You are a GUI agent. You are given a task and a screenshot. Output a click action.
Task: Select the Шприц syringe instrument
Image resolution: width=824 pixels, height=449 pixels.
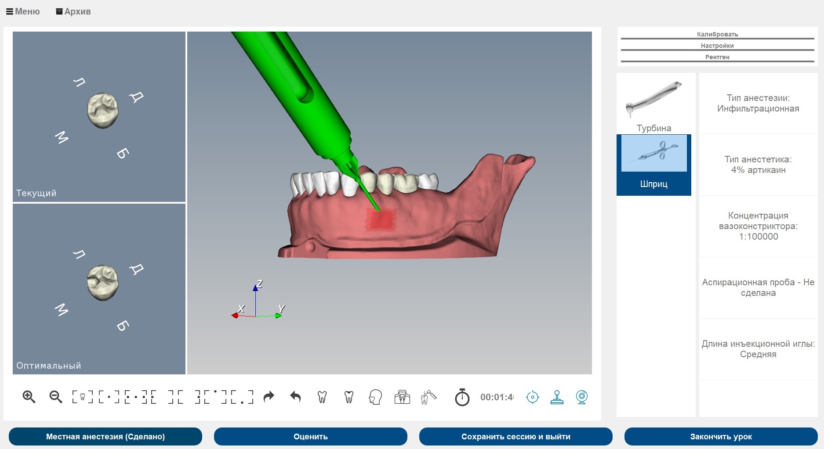pos(654,165)
